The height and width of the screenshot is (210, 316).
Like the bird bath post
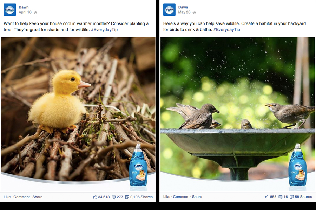(167, 197)
